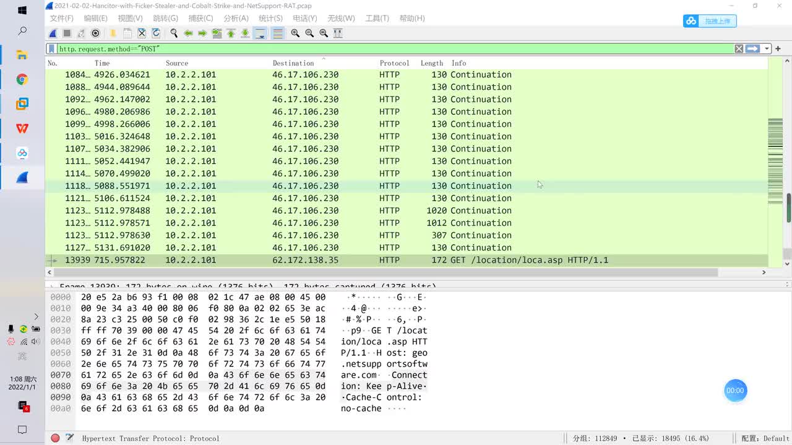This screenshot has height=445, width=792.
Task: Click the 配置: Default profile in status bar
Action: tap(765, 438)
